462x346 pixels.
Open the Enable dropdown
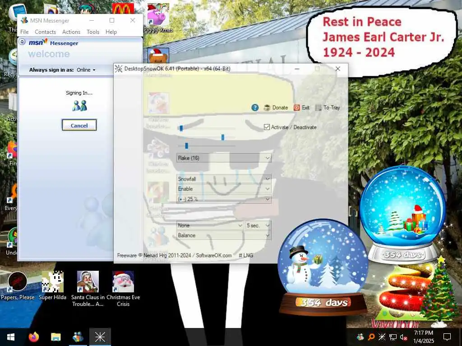tap(224, 189)
